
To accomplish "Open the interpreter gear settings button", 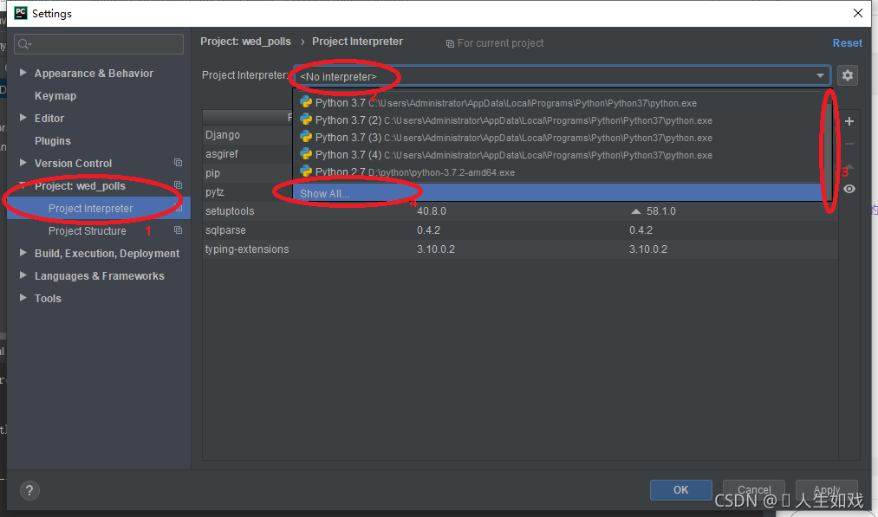I will click(847, 75).
